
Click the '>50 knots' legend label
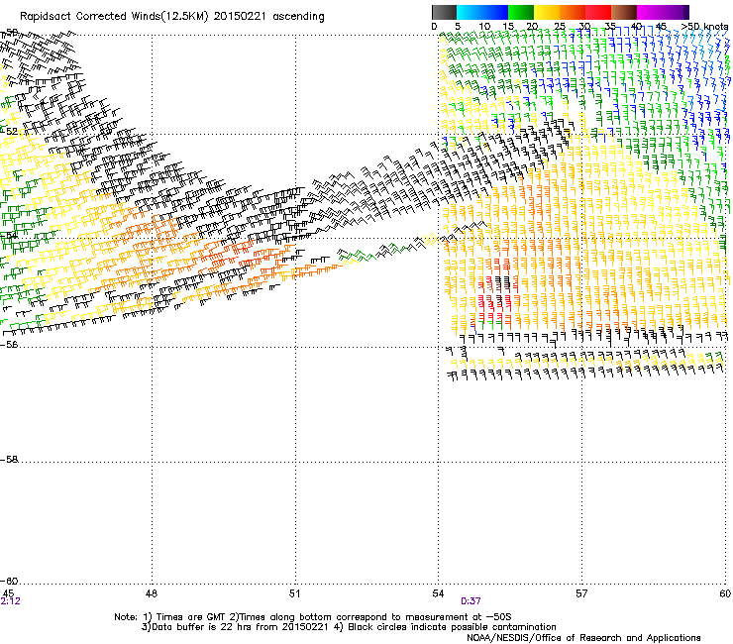point(704,27)
